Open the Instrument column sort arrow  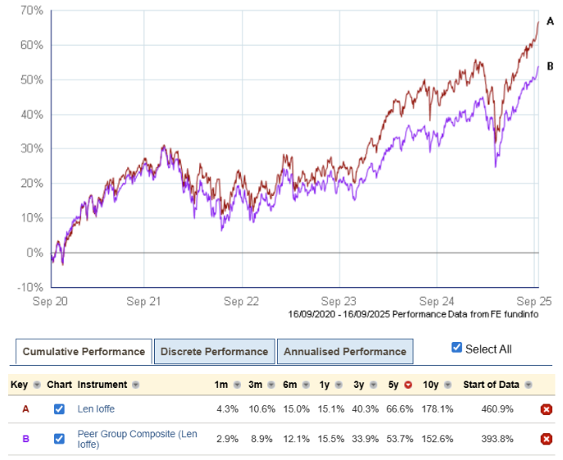coord(135,385)
